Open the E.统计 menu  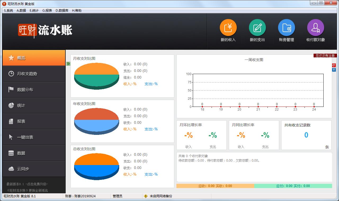34,11
